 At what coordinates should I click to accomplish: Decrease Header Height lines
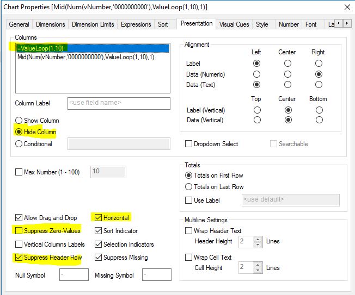(x=258, y=245)
